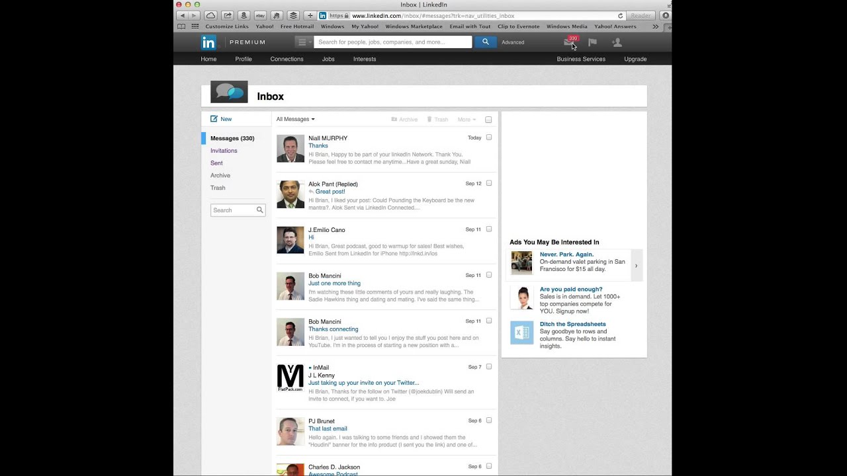The height and width of the screenshot is (476, 847).
Task: Open the Jobs nav item
Action: [328, 59]
